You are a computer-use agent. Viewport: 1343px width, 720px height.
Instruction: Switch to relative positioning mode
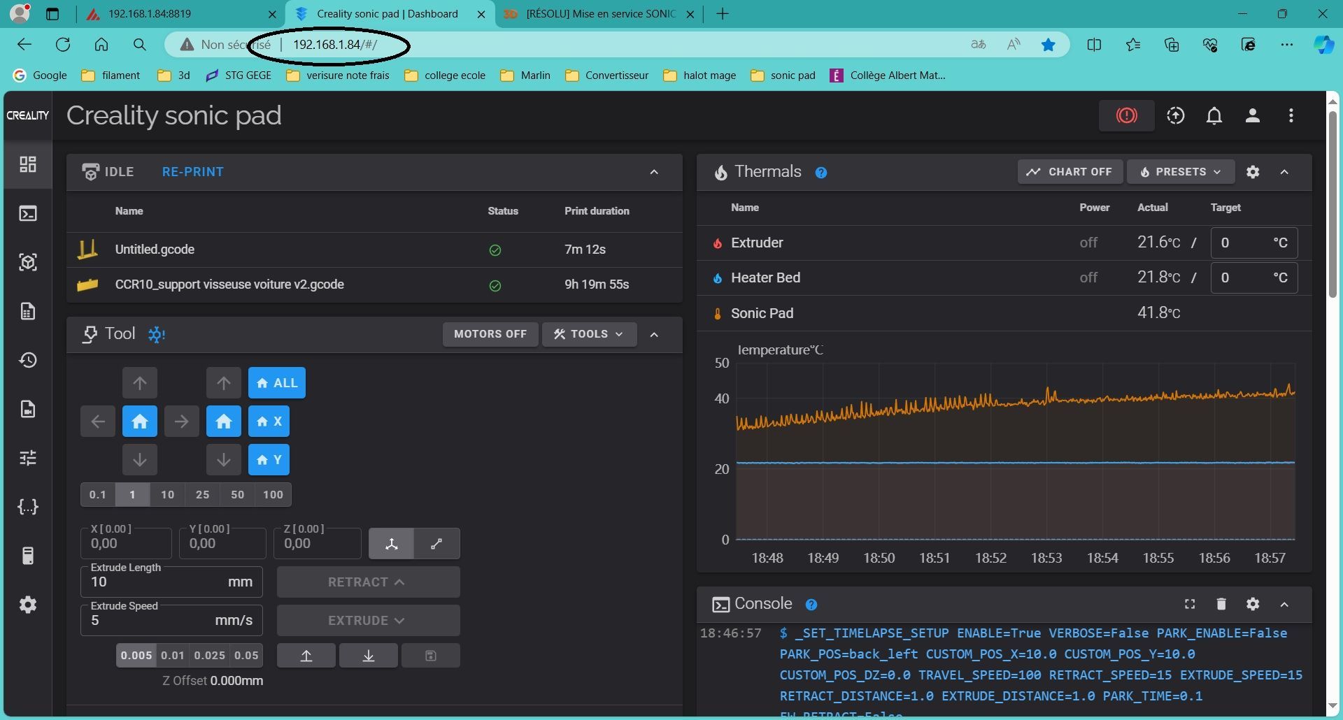click(x=436, y=544)
